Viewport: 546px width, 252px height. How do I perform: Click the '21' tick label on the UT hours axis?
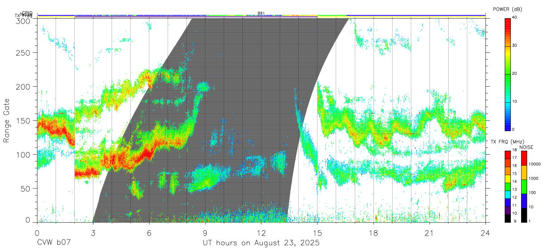tap(430, 232)
